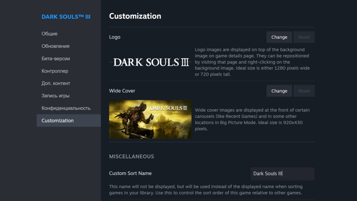Go to the Обновления section
Image resolution: width=357 pixels, height=201 pixels.
click(56, 46)
